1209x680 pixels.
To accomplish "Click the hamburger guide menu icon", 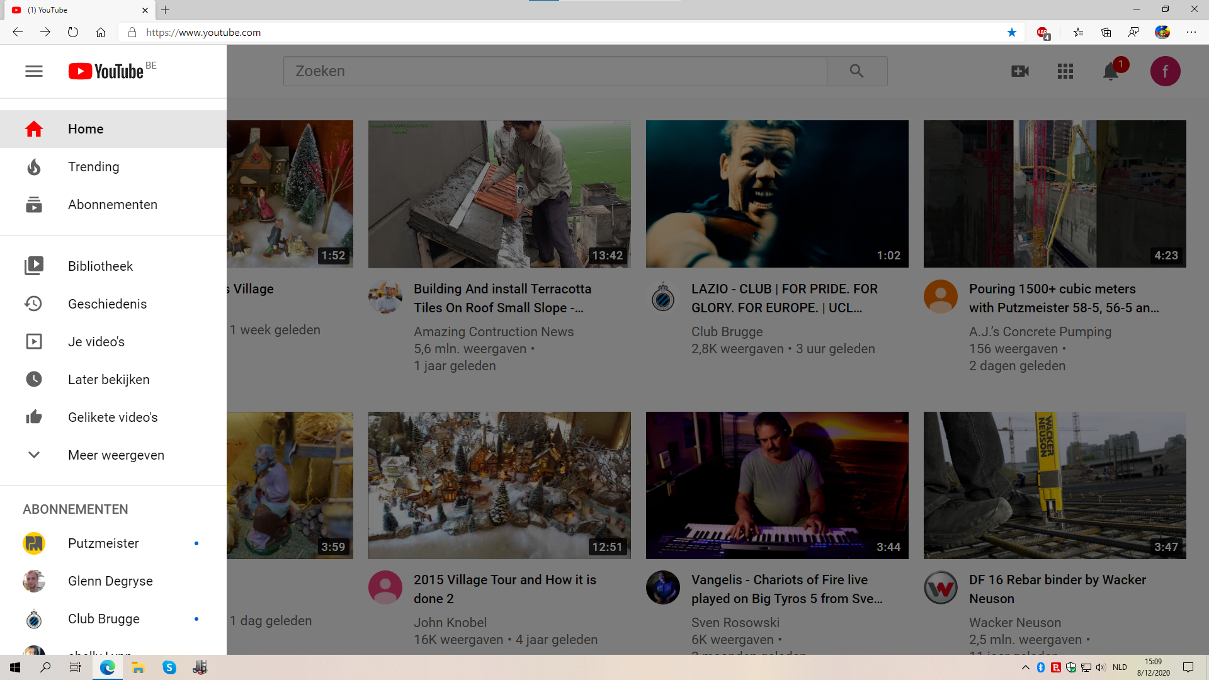I will pos(34,71).
